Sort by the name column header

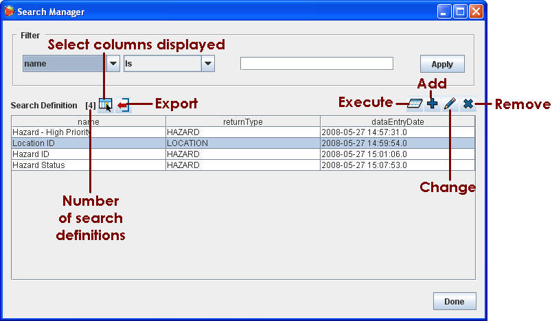point(89,121)
